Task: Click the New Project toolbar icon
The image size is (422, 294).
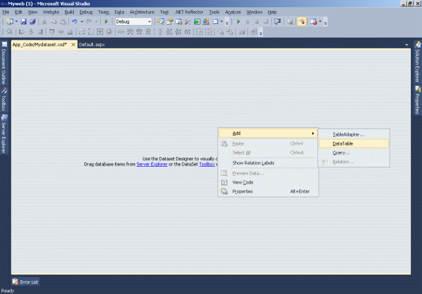Action: (8, 21)
